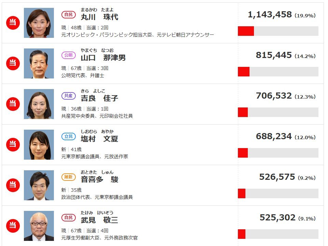Click the purple 公明 party tag

[68, 55]
